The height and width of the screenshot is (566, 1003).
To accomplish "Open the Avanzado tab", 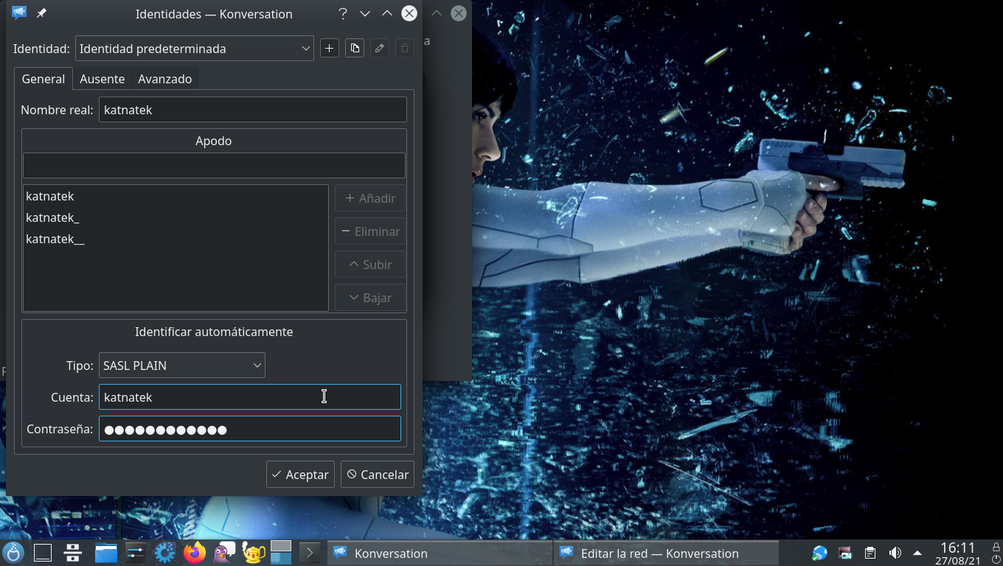I will point(165,79).
